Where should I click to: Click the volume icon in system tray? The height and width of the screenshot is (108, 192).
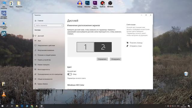coord(175,106)
